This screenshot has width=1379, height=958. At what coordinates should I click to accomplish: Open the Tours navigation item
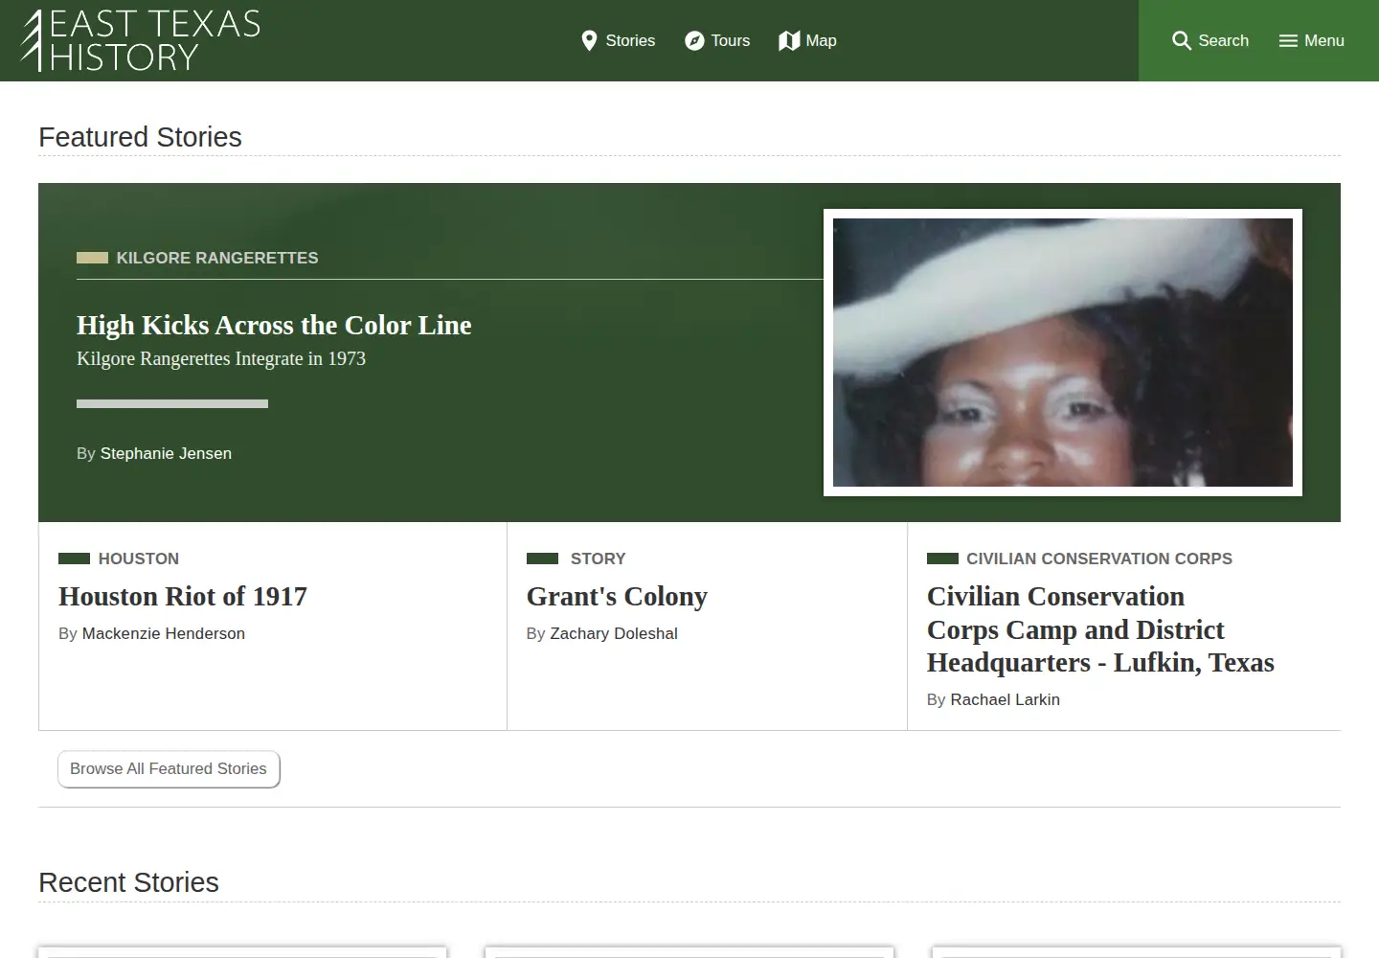pos(717,40)
